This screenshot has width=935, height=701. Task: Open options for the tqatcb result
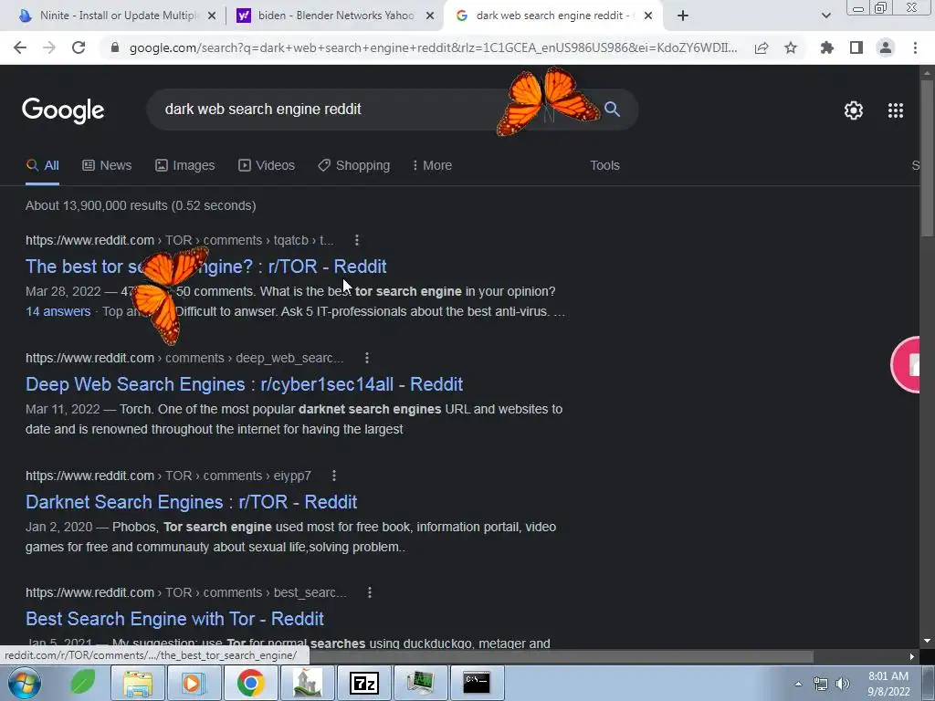click(357, 240)
